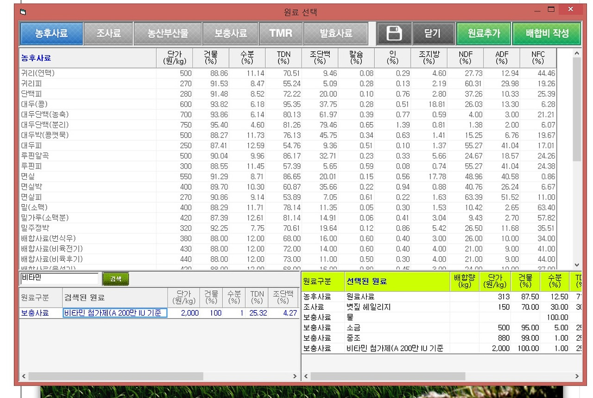Click the search results scroll-left arrow
The image size is (593, 398).
[x=24, y=376]
